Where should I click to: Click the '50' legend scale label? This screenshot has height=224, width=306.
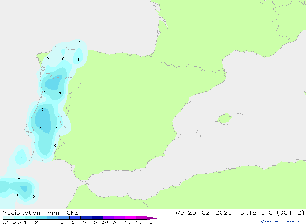pyautogui.click(x=149, y=222)
